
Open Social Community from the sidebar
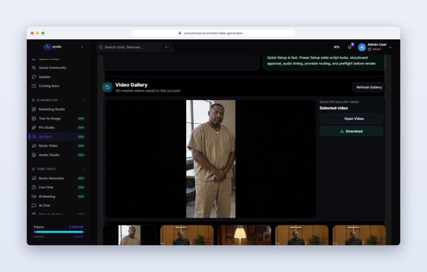tap(52, 68)
